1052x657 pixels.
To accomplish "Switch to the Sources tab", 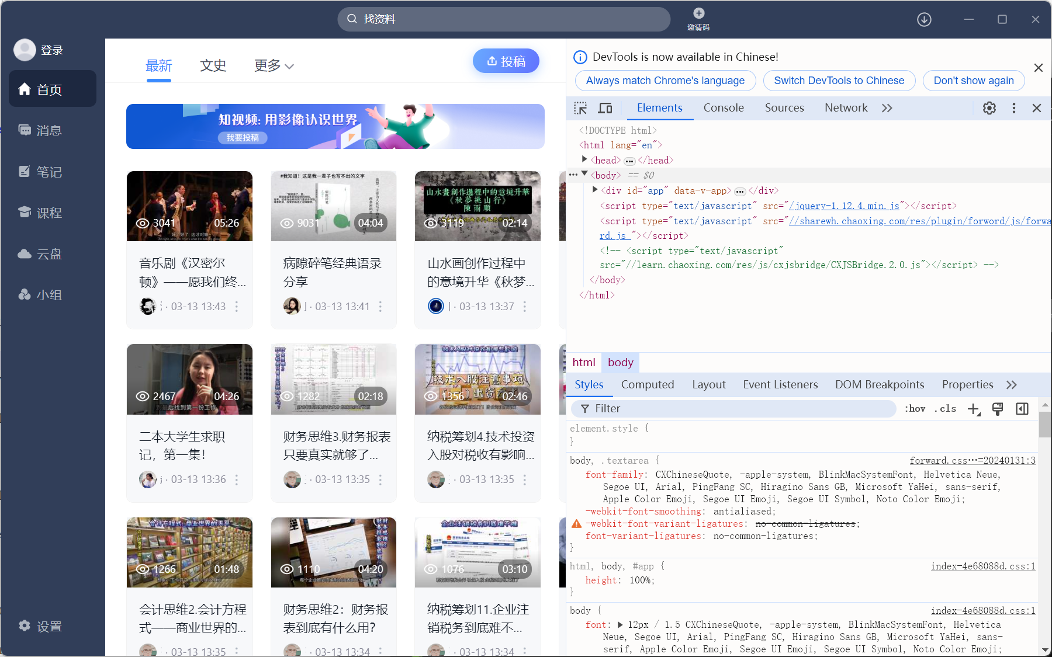I will [x=784, y=108].
